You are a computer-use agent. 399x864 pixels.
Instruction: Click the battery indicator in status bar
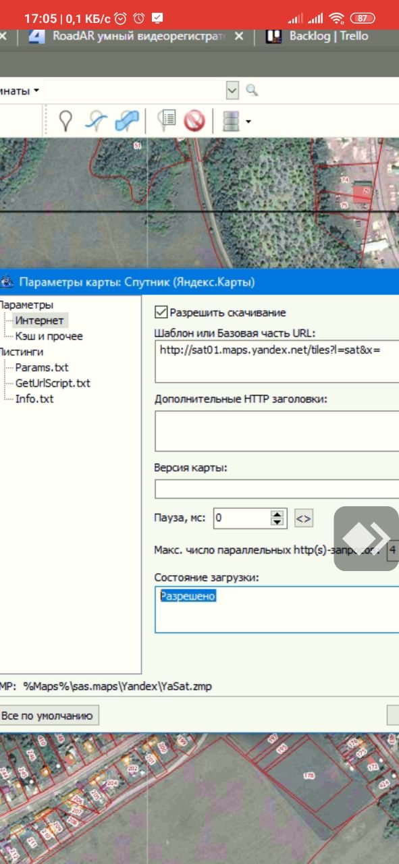click(x=363, y=18)
